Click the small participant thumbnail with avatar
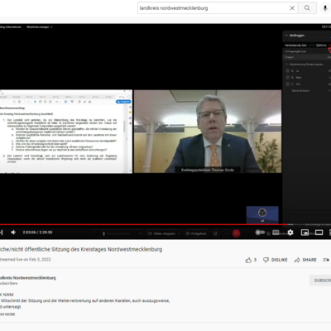Viewport: 331px width, 331px height. click(262, 214)
